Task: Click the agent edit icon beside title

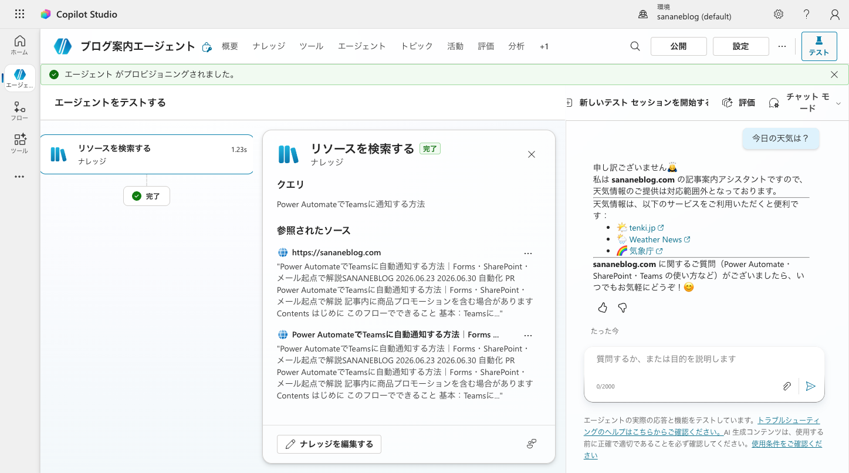Action: click(207, 47)
